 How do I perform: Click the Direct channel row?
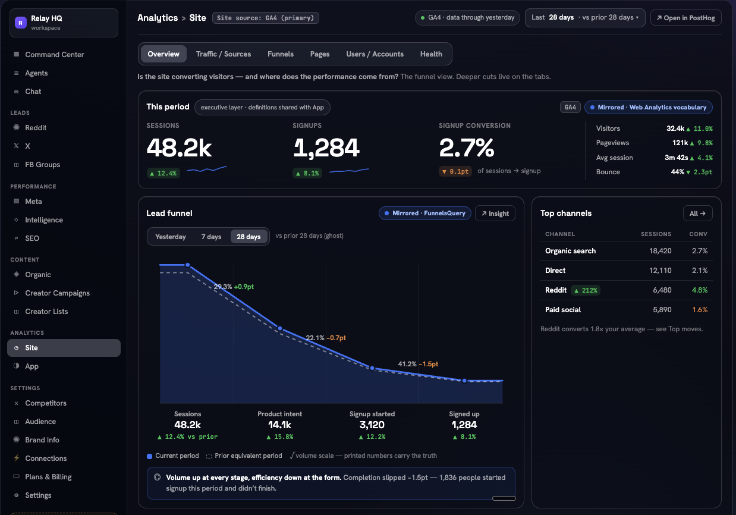[626, 271]
